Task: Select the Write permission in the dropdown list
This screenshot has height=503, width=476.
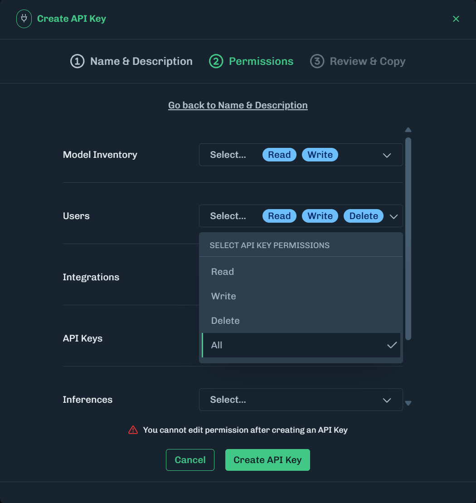Action: click(223, 296)
